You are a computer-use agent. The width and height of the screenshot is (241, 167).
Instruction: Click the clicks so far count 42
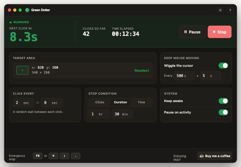[86, 34]
